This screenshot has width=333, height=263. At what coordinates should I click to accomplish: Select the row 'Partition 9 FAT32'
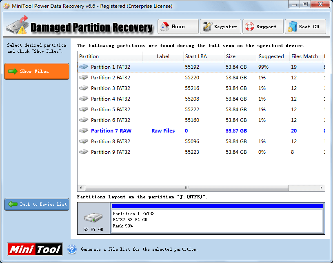(201, 152)
